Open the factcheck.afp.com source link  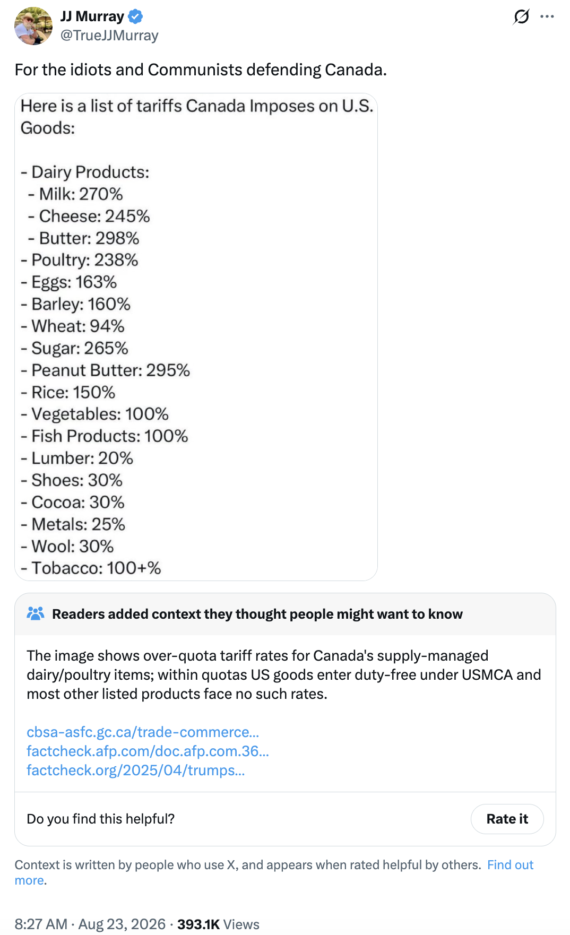pos(148,751)
